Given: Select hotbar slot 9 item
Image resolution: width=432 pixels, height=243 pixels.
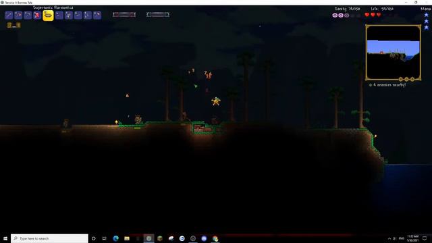Looking at the screenshot, I should 88,15.
